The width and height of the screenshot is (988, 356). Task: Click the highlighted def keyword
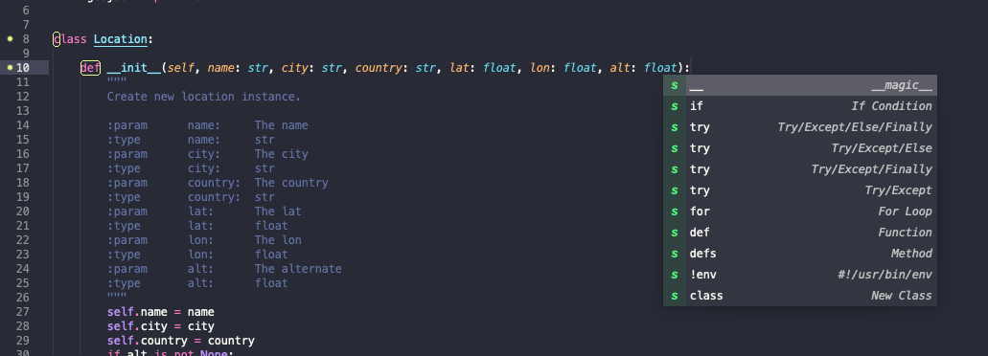click(x=90, y=68)
